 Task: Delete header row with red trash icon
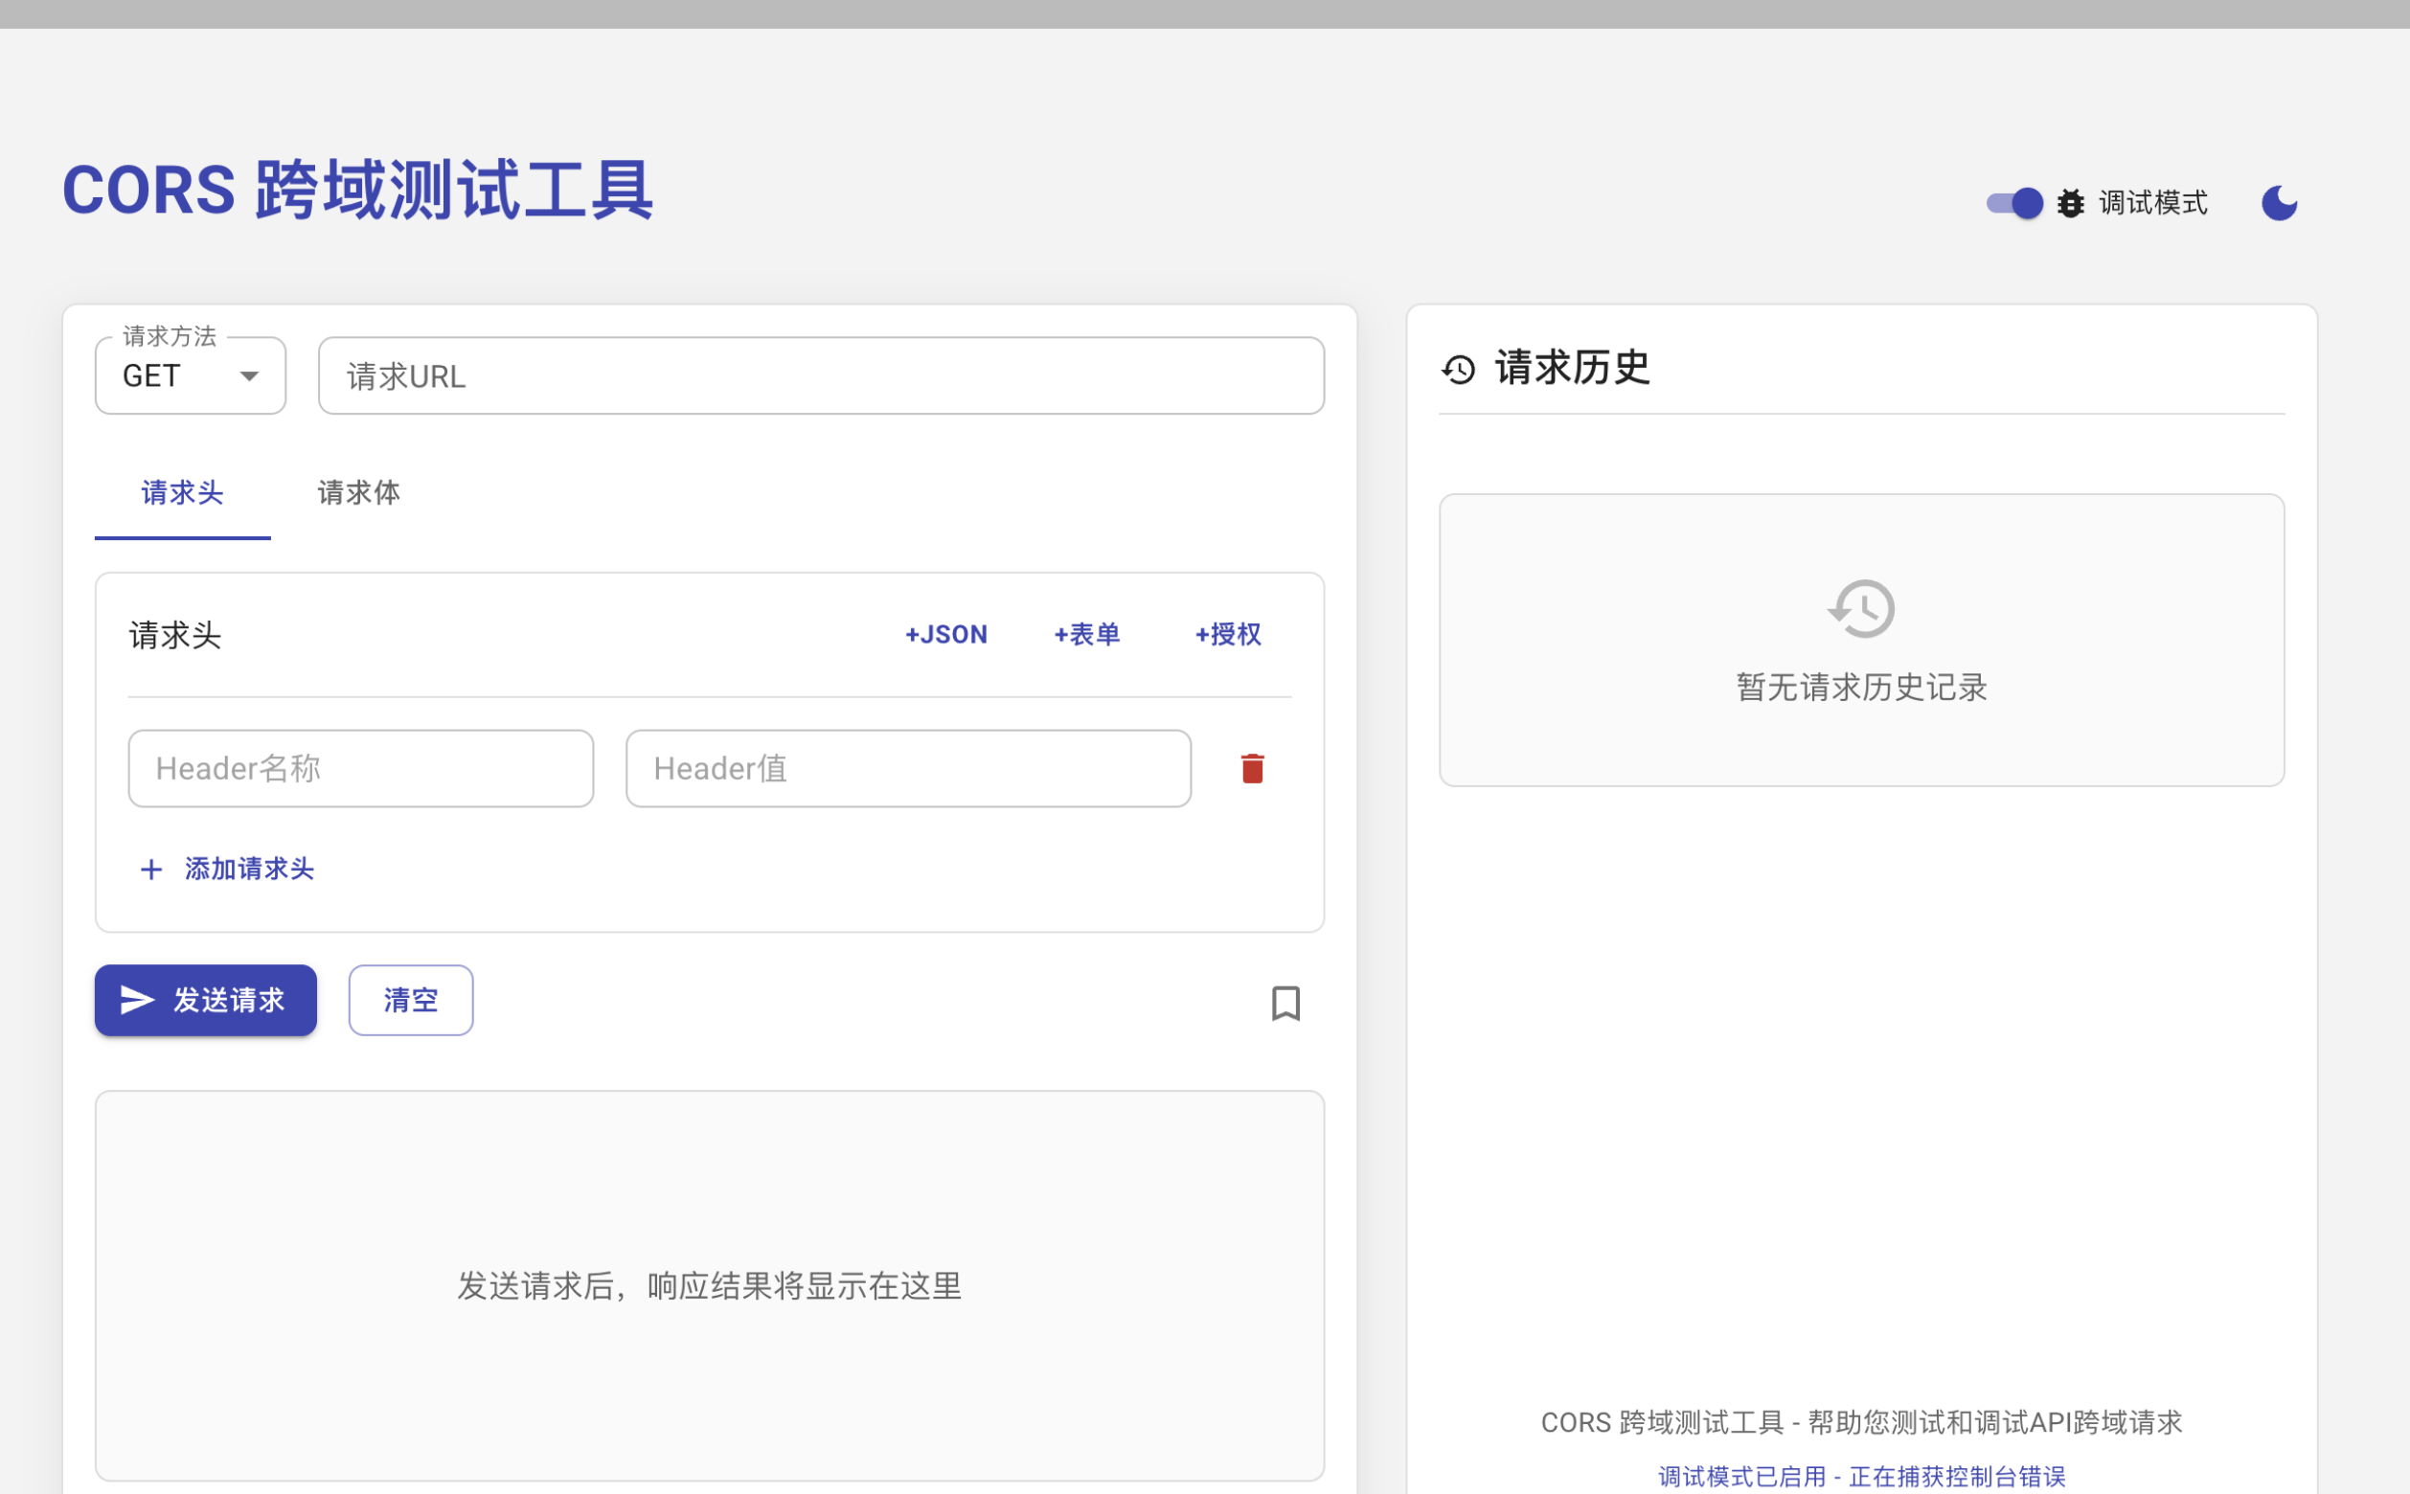click(1252, 769)
